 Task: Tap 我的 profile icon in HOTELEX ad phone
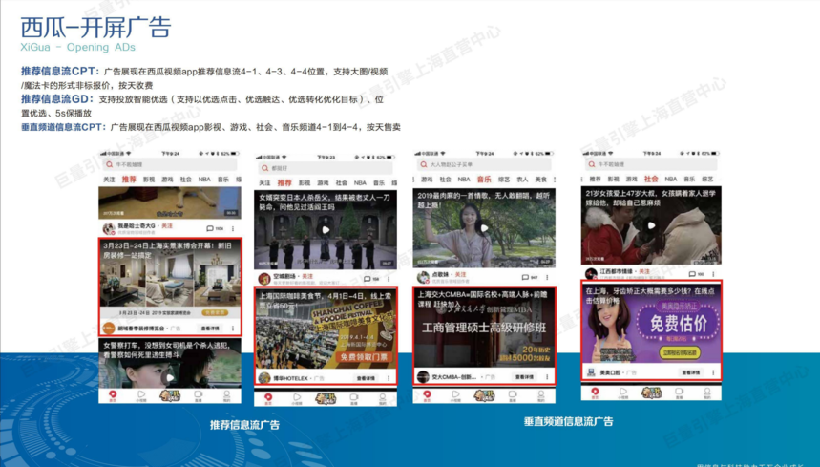(382, 399)
